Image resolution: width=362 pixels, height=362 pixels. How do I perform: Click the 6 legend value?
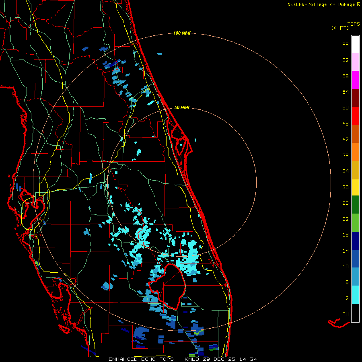click(347, 282)
